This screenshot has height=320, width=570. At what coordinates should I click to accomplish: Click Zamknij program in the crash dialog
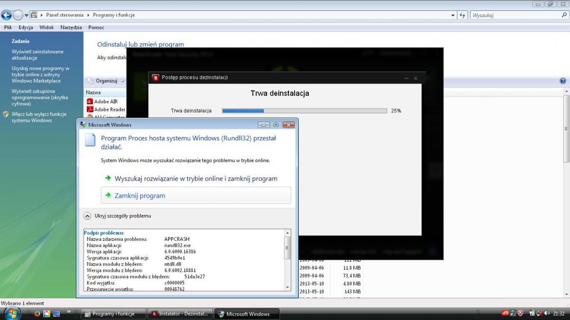[196, 195]
